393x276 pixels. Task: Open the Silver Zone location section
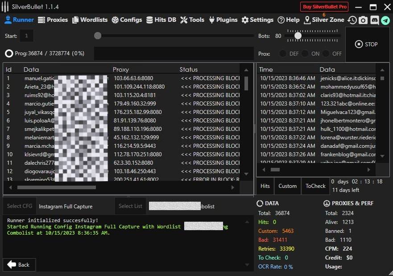pos(324,20)
